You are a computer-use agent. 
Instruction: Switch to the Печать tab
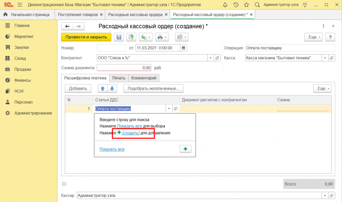coord(119,78)
